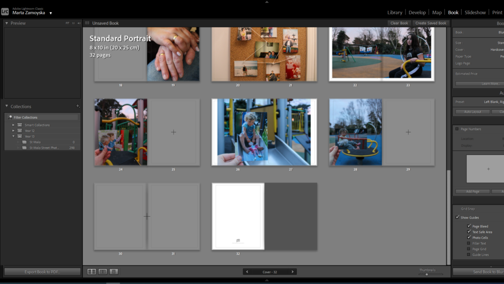The width and height of the screenshot is (504, 284).
Task: Go to the previous page with the left arrow
Action: pyautogui.click(x=247, y=272)
